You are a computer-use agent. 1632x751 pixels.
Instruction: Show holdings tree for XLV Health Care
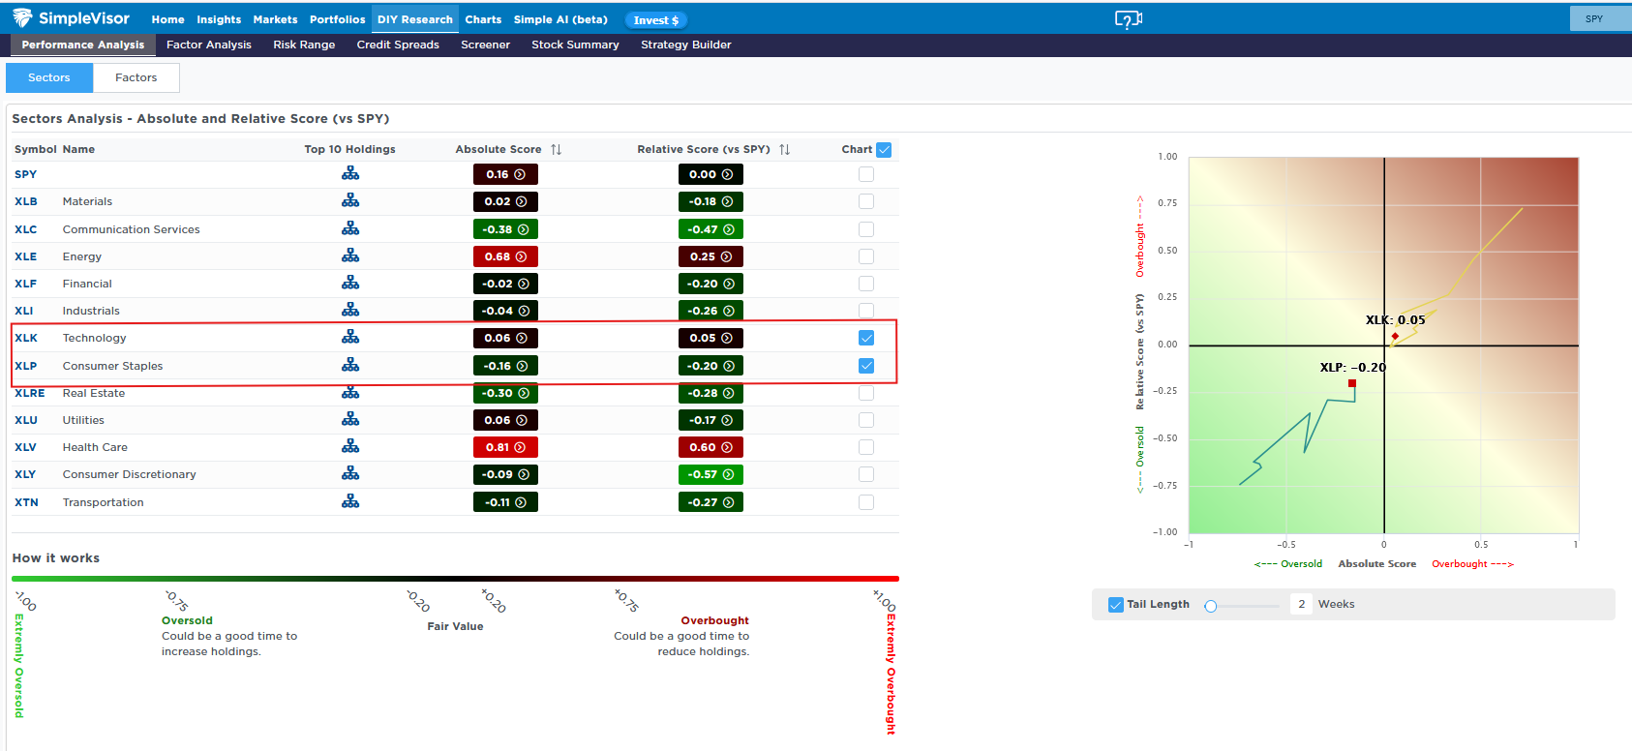pyautogui.click(x=350, y=446)
